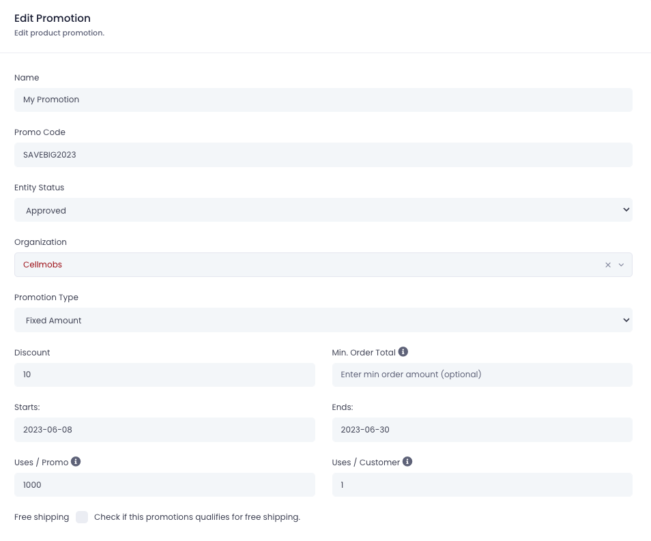The height and width of the screenshot is (541, 651).
Task: Click the Free shipping label
Action: 42,517
